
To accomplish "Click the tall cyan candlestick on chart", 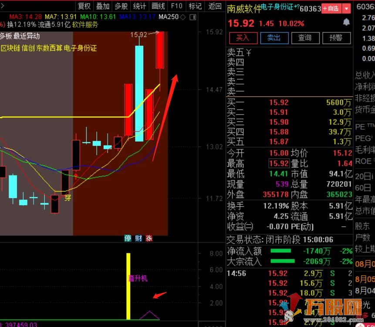I will click(x=139, y=94).
